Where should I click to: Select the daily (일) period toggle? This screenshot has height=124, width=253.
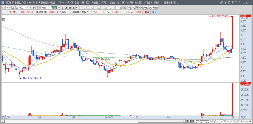tap(55, 8)
